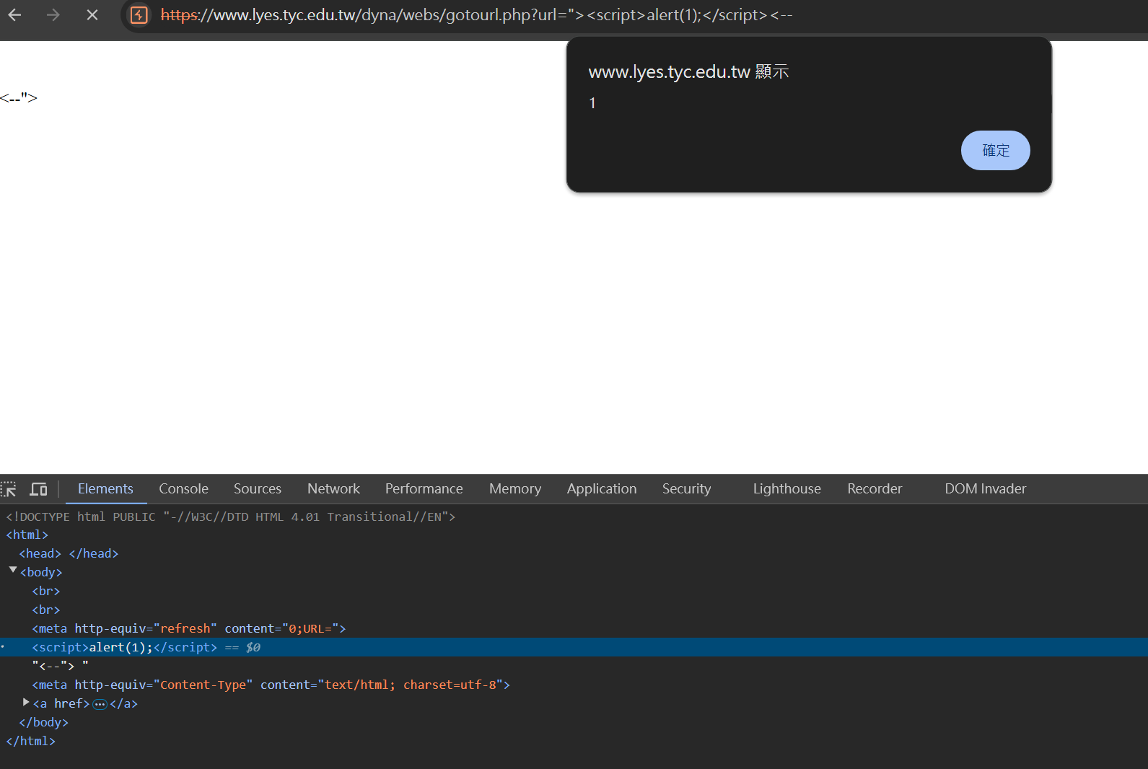Open the Console tab
The height and width of the screenshot is (769, 1148).
click(x=183, y=488)
